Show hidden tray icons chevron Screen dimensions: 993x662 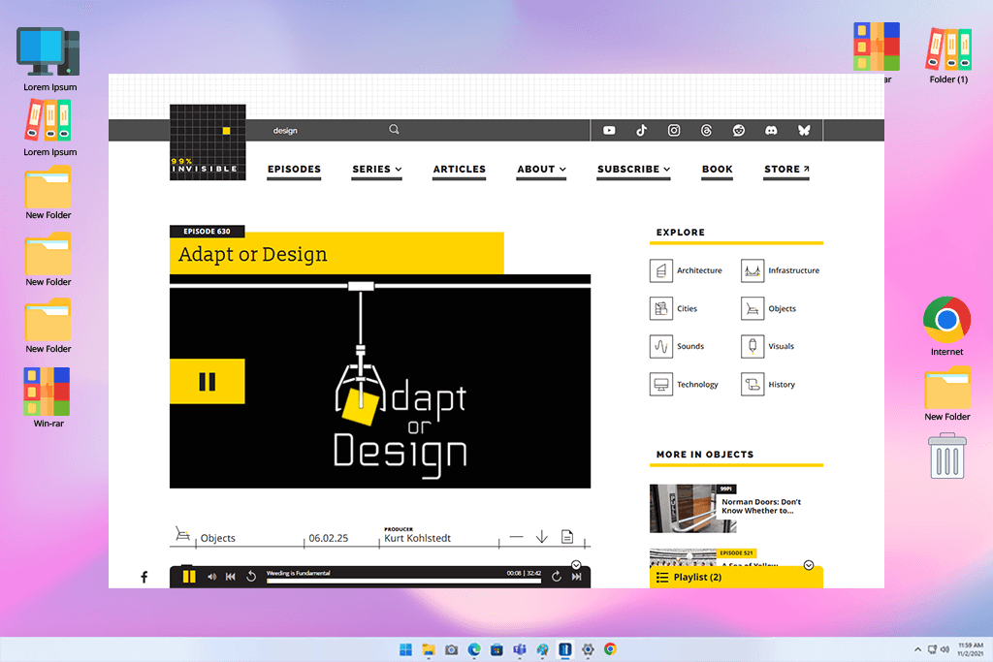(x=917, y=649)
